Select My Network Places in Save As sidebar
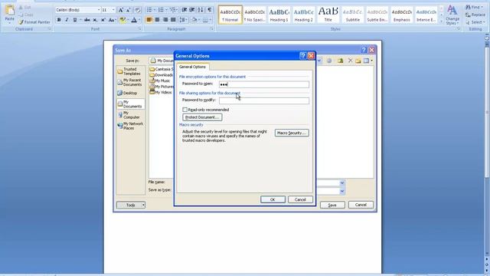Viewport: 490px width, 276px height. point(130,126)
